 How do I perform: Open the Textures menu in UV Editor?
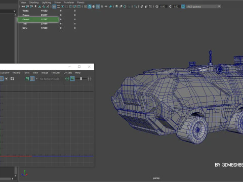click(56, 73)
